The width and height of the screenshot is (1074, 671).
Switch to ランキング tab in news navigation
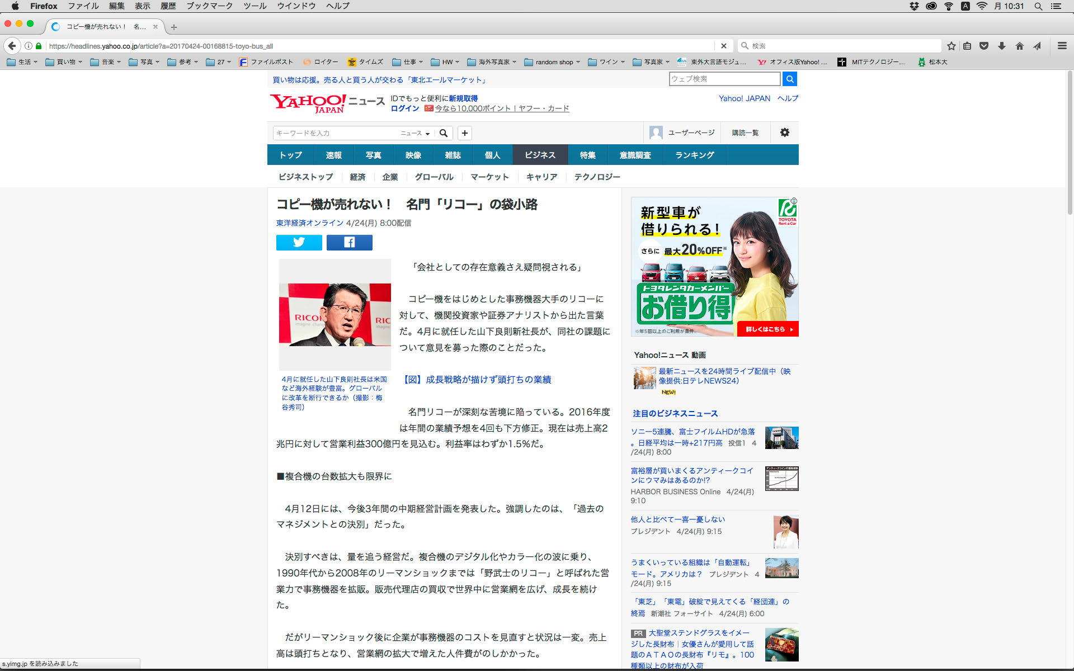(694, 155)
